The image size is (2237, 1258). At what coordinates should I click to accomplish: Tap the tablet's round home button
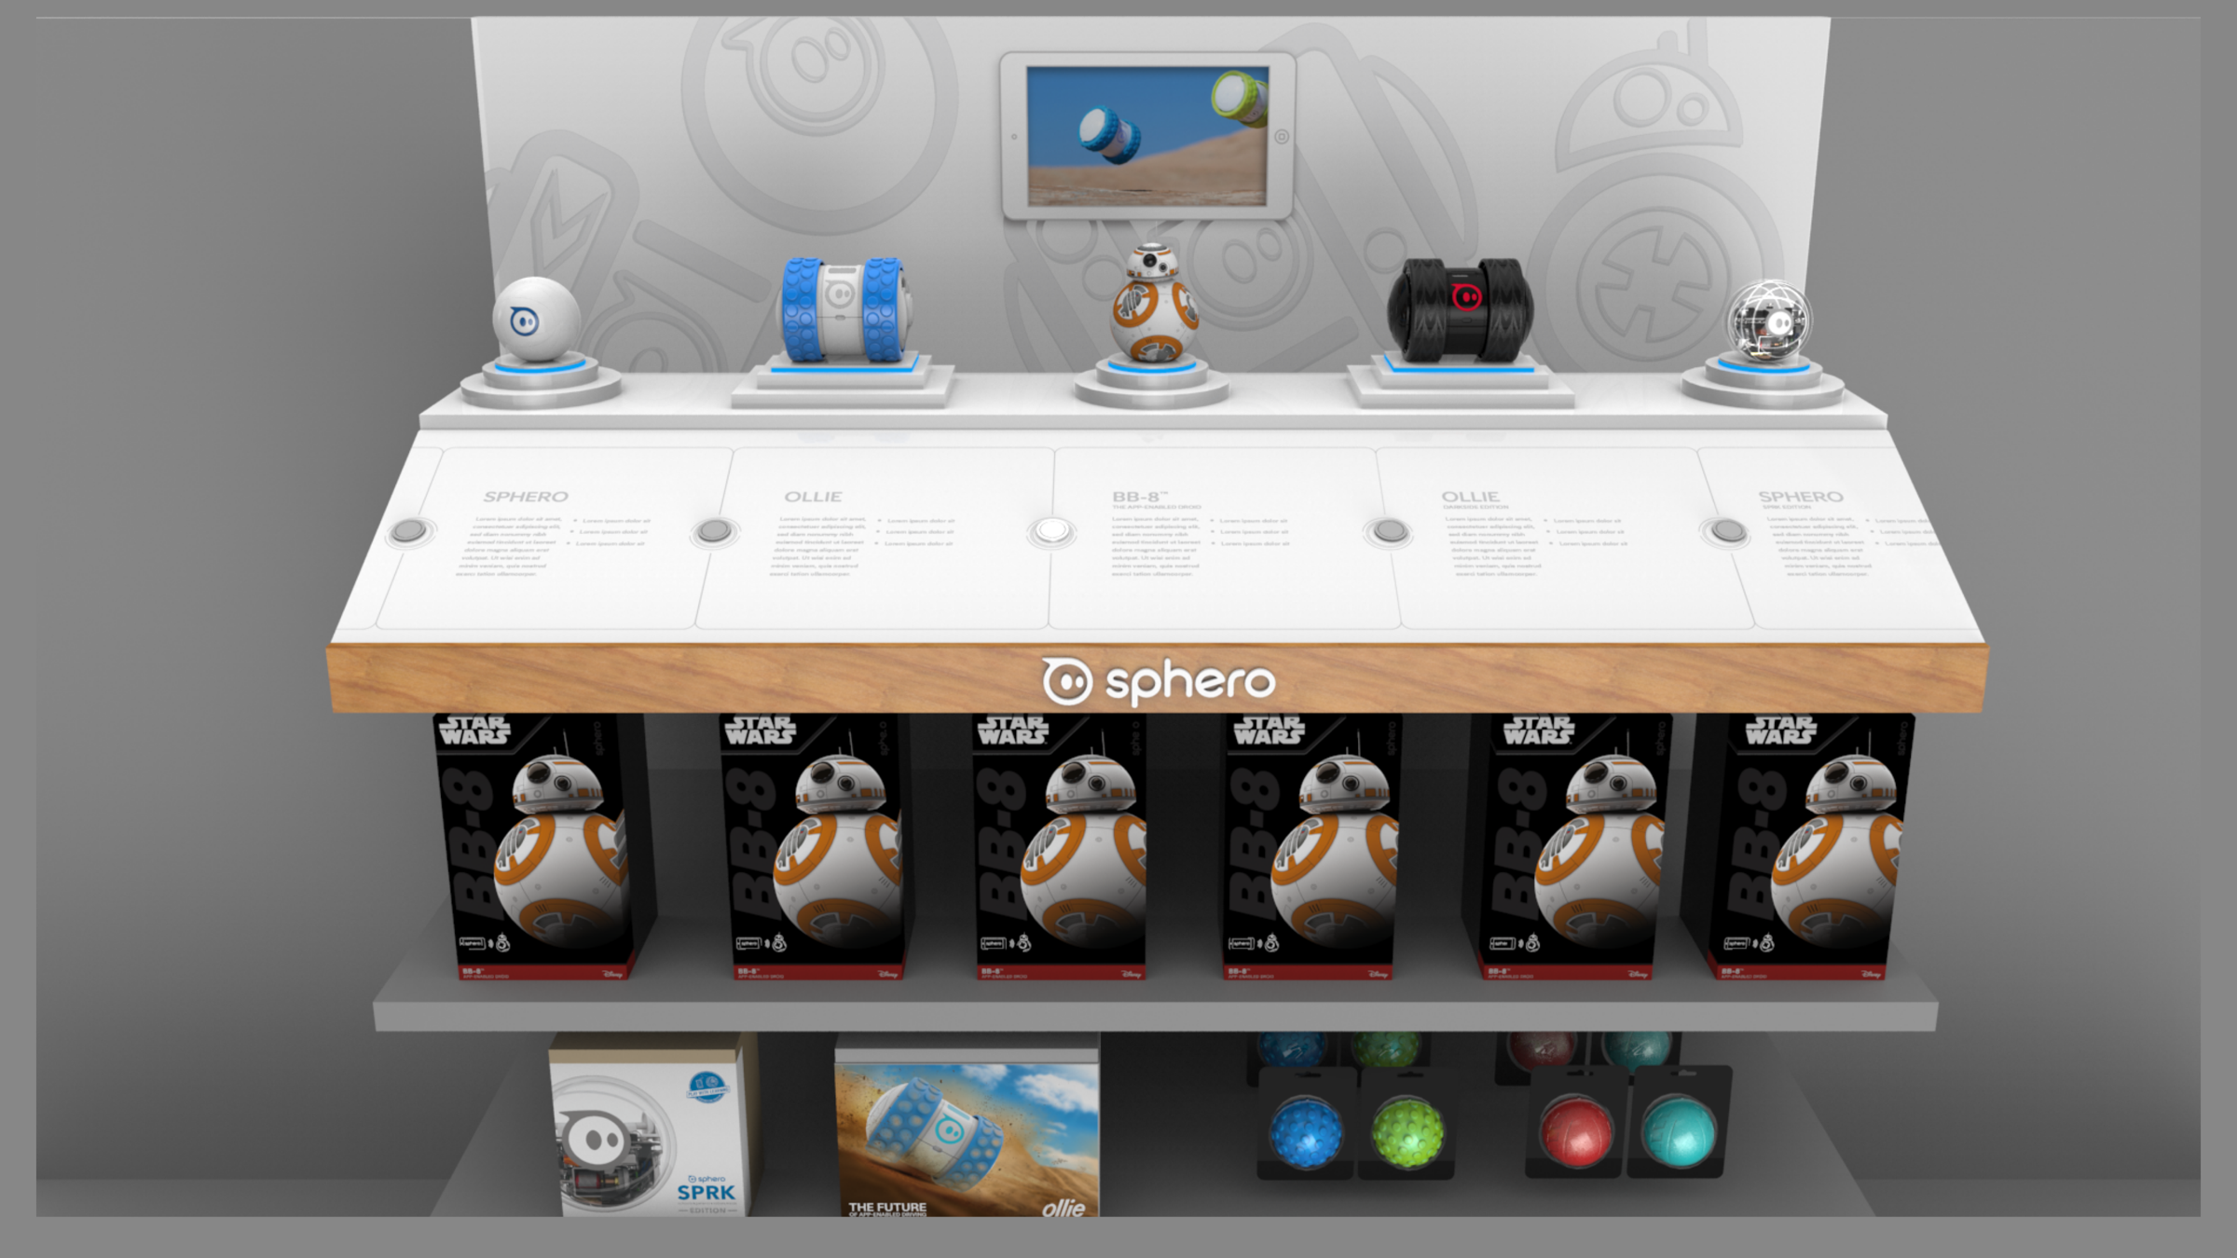1283,137
